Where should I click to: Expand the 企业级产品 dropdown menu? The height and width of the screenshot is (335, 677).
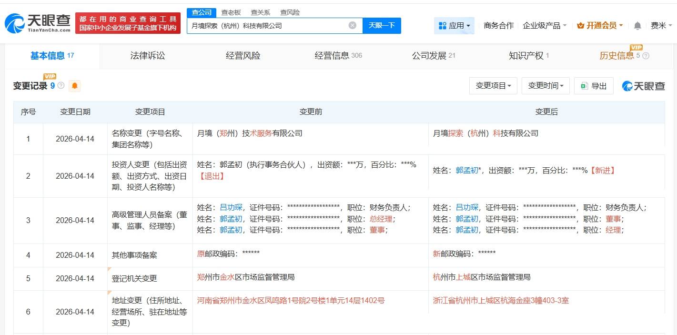543,26
